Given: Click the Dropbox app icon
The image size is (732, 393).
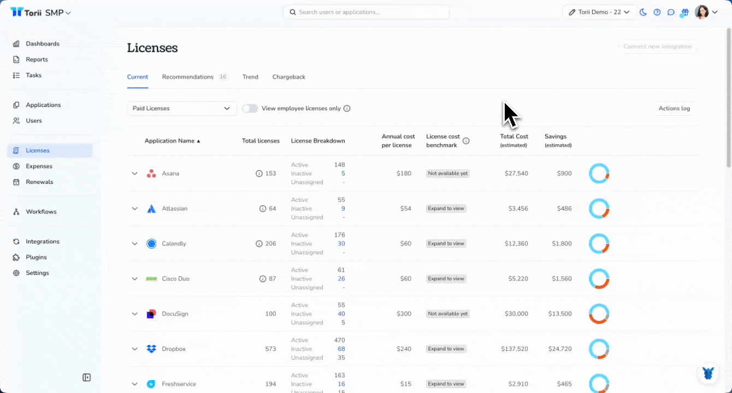Looking at the screenshot, I should point(151,349).
